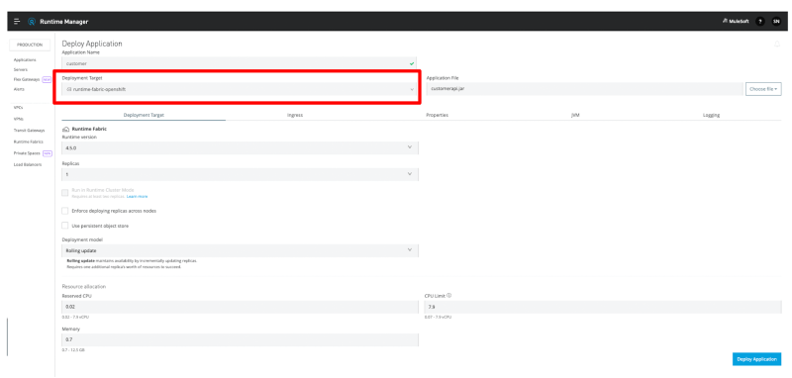Click the CPU Limit info icon

point(449,295)
